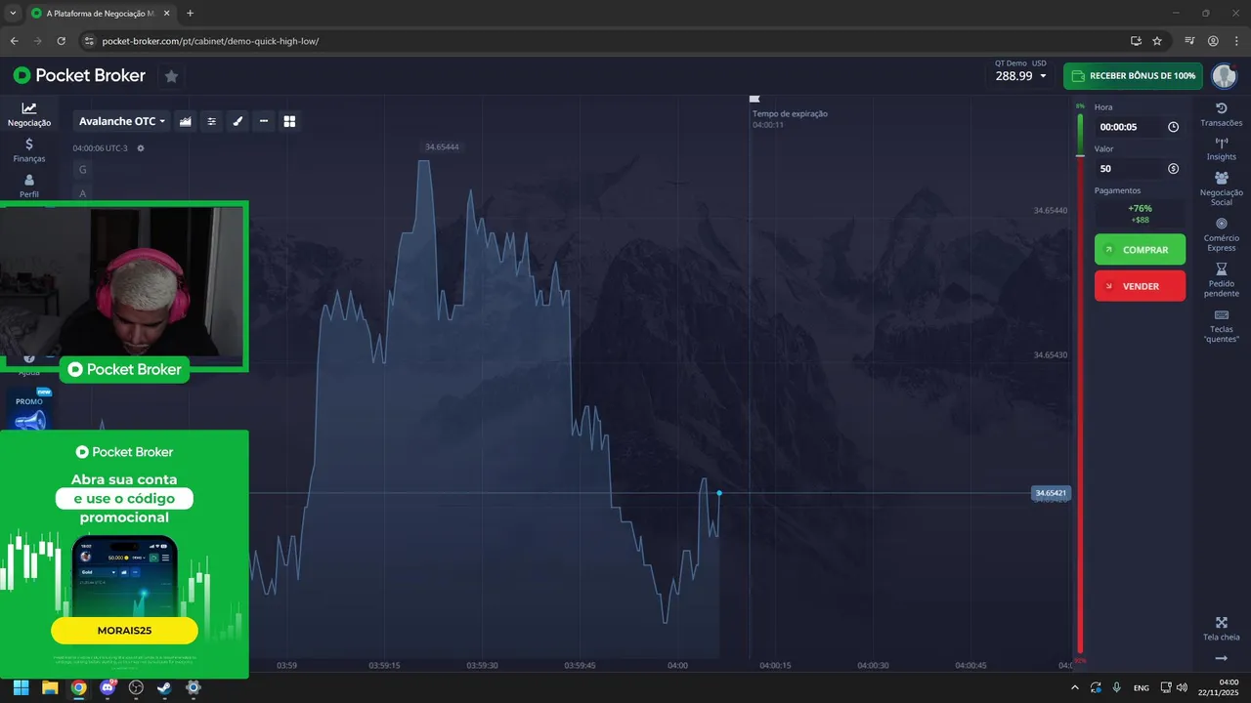Open the Negociação trading section

click(29, 114)
